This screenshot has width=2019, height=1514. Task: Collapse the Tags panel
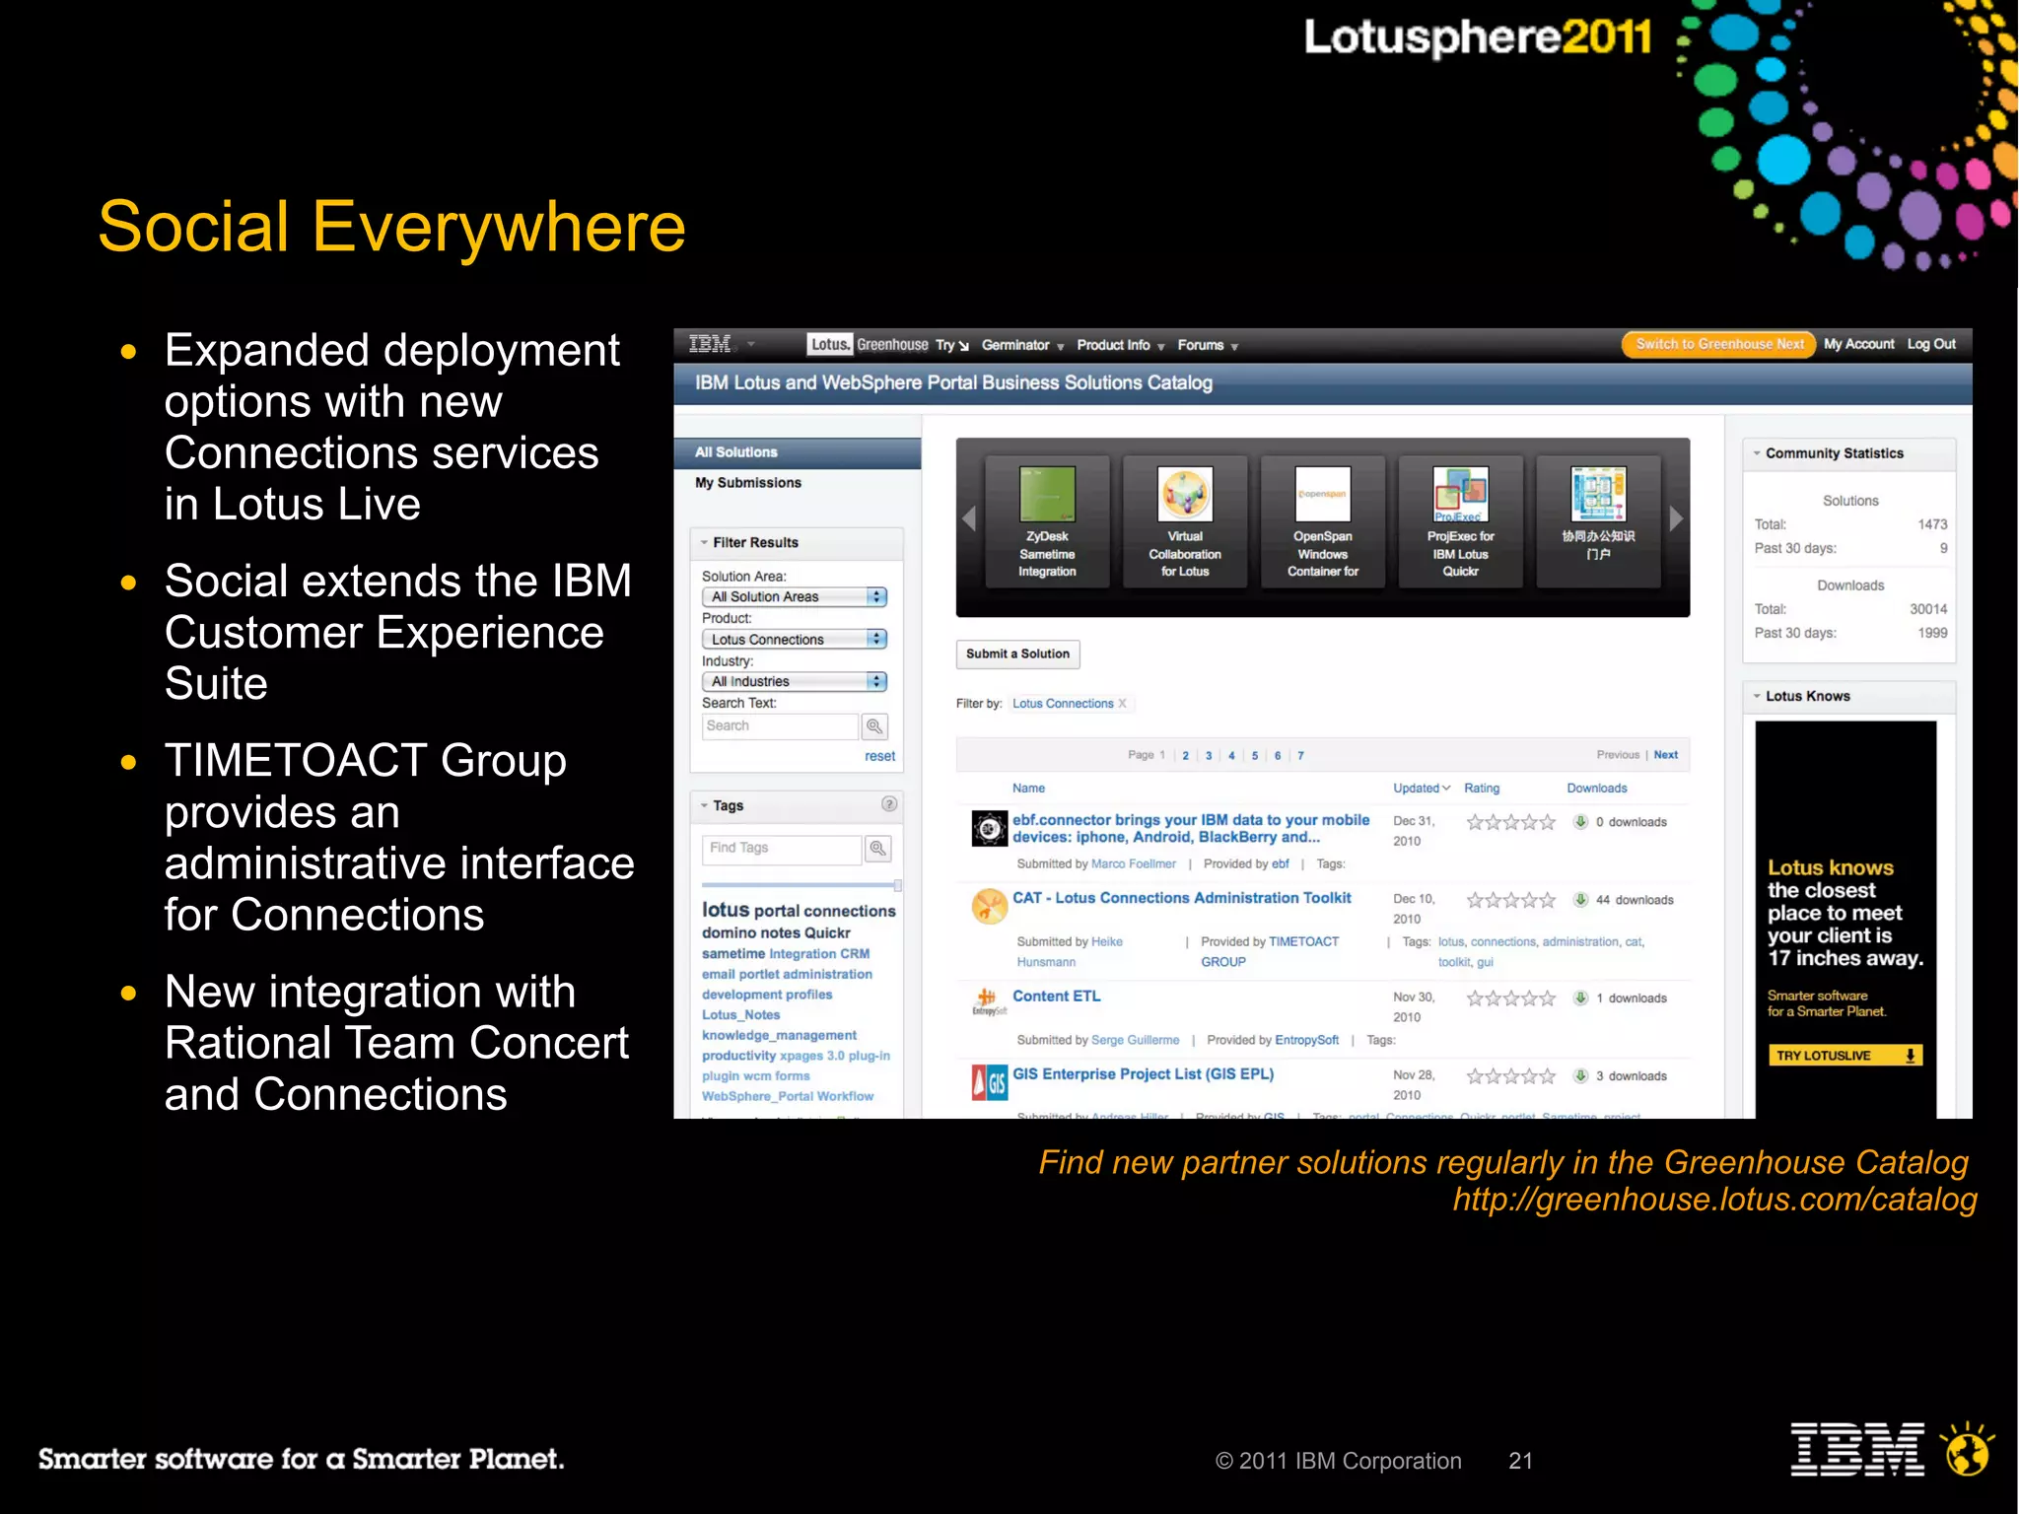[704, 806]
